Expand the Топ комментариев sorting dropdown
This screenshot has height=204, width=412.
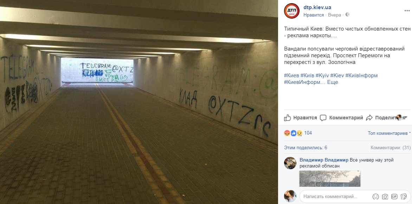(389, 133)
